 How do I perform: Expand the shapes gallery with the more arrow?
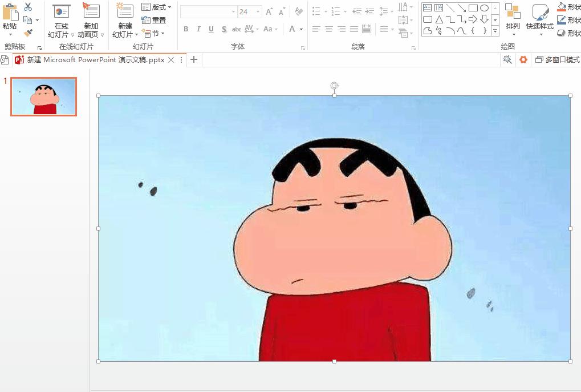pos(495,30)
